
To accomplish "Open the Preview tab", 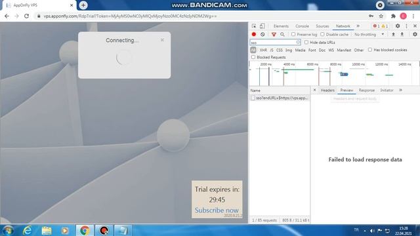I will 346,90.
